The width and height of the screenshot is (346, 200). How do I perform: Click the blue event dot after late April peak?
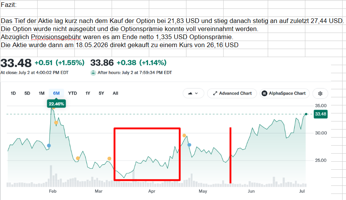pyautogui.click(x=189, y=145)
